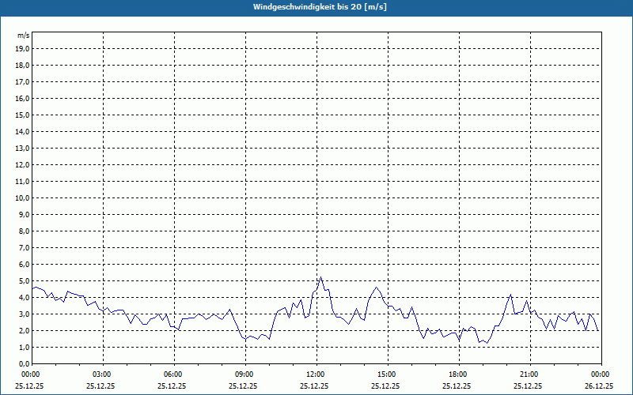Select the 0,0 y-axis origin label
The width and height of the screenshot is (633, 395).
pyautogui.click(x=25, y=363)
